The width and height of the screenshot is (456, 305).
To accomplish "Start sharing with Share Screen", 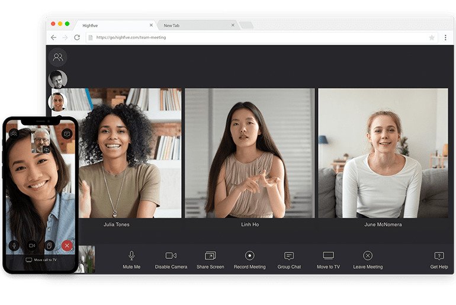I will tap(210, 260).
